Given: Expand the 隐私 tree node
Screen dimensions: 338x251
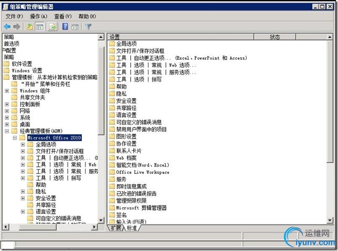Looking at the screenshot, I should point(23,192).
